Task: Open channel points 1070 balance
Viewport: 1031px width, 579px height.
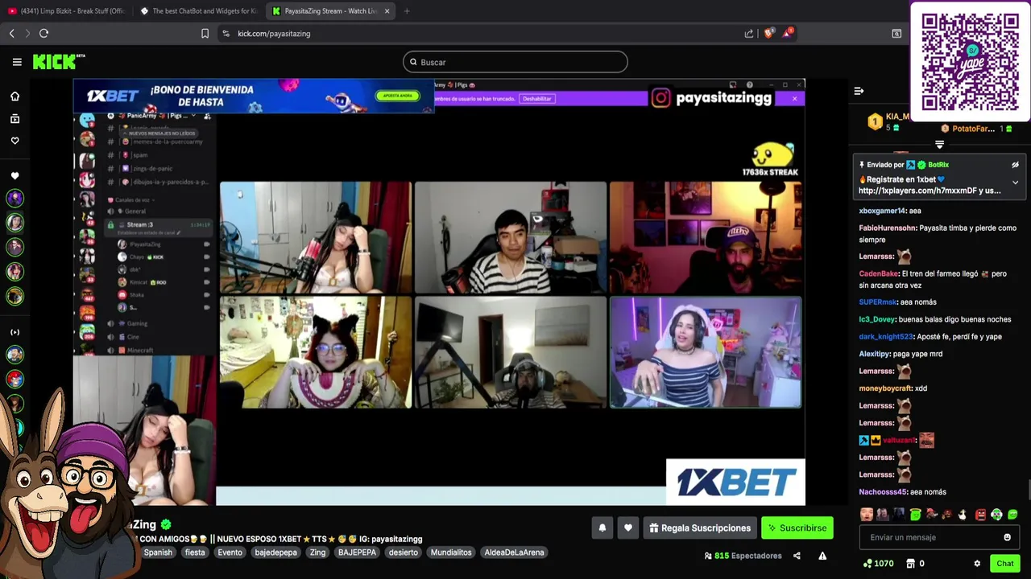Action: (878, 564)
